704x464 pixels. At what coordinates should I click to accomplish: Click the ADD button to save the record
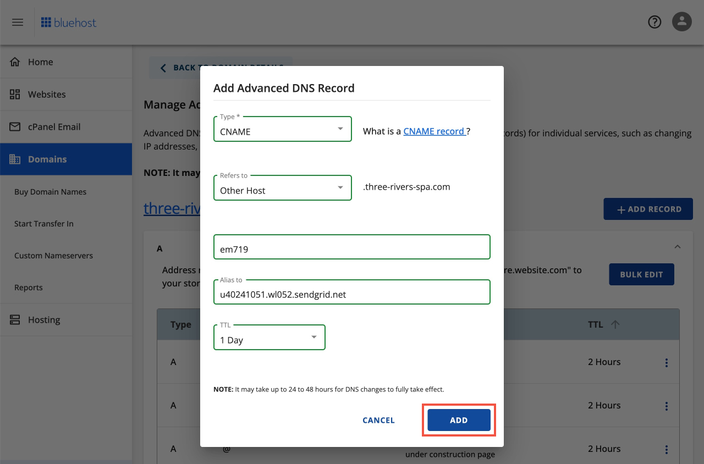click(x=458, y=419)
